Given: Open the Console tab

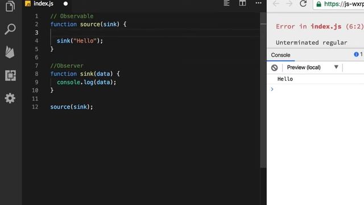Looking at the screenshot, I should pos(280,55).
